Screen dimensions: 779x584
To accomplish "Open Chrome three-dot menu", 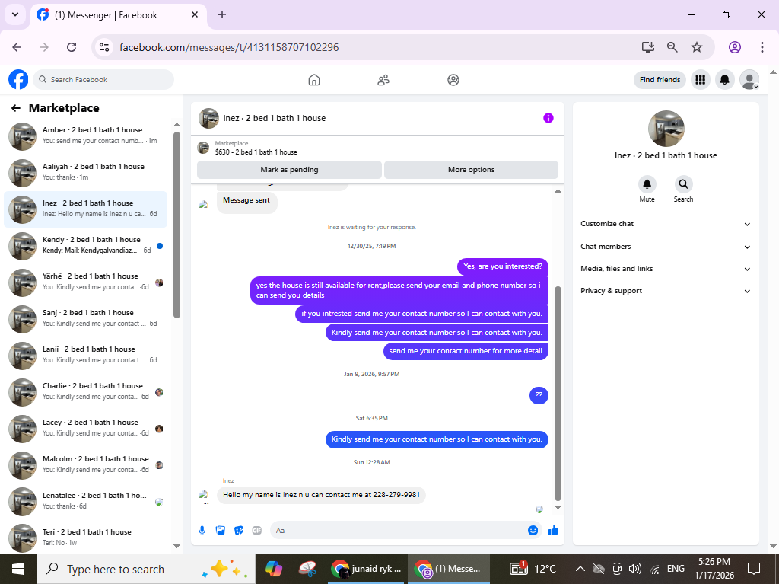I will point(762,47).
